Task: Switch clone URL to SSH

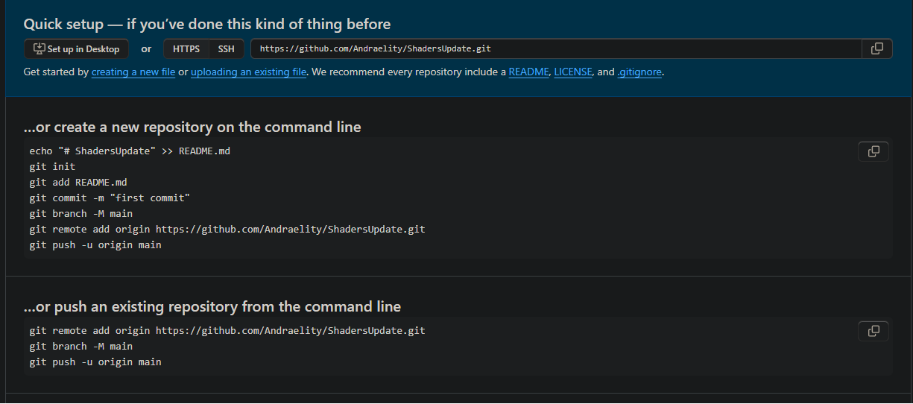Action: 226,49
